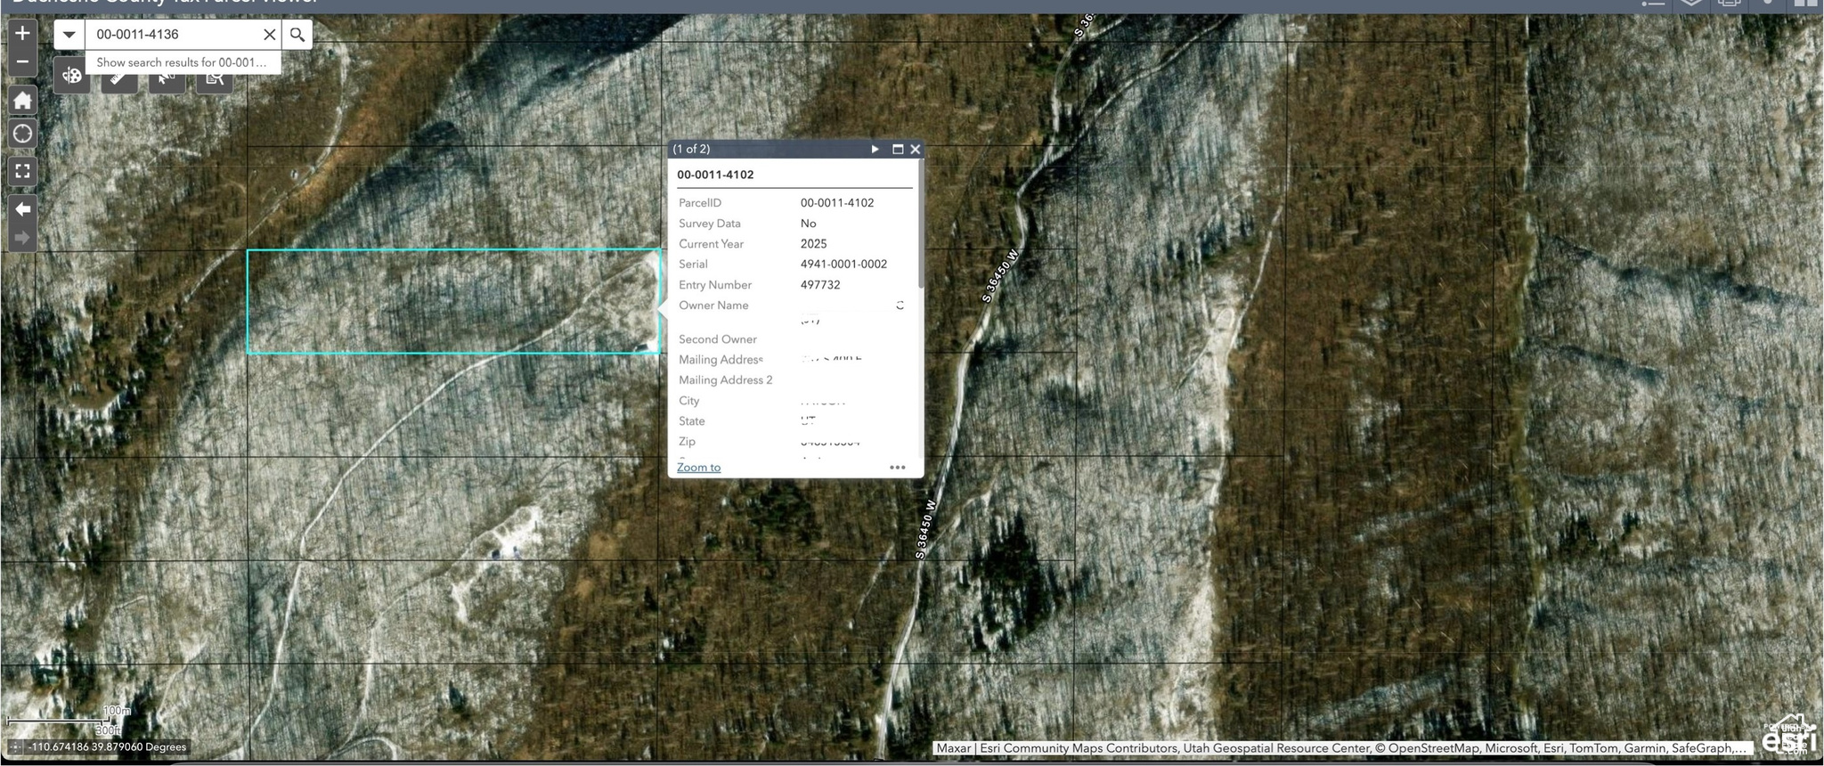Click the cyan highlighted parcel
This screenshot has height=766, width=1824.
[x=453, y=301]
